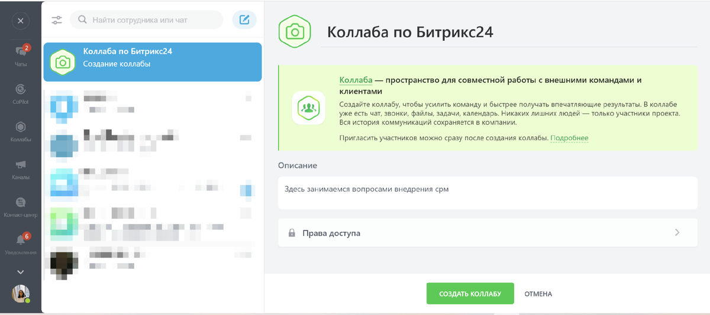Open the Контакт-центр section in the sidebar
The height and width of the screenshot is (315, 710).
click(x=21, y=207)
